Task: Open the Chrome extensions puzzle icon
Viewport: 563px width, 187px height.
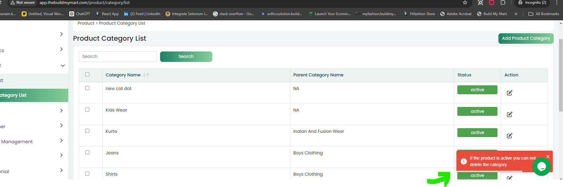Action: [x=503, y=2]
